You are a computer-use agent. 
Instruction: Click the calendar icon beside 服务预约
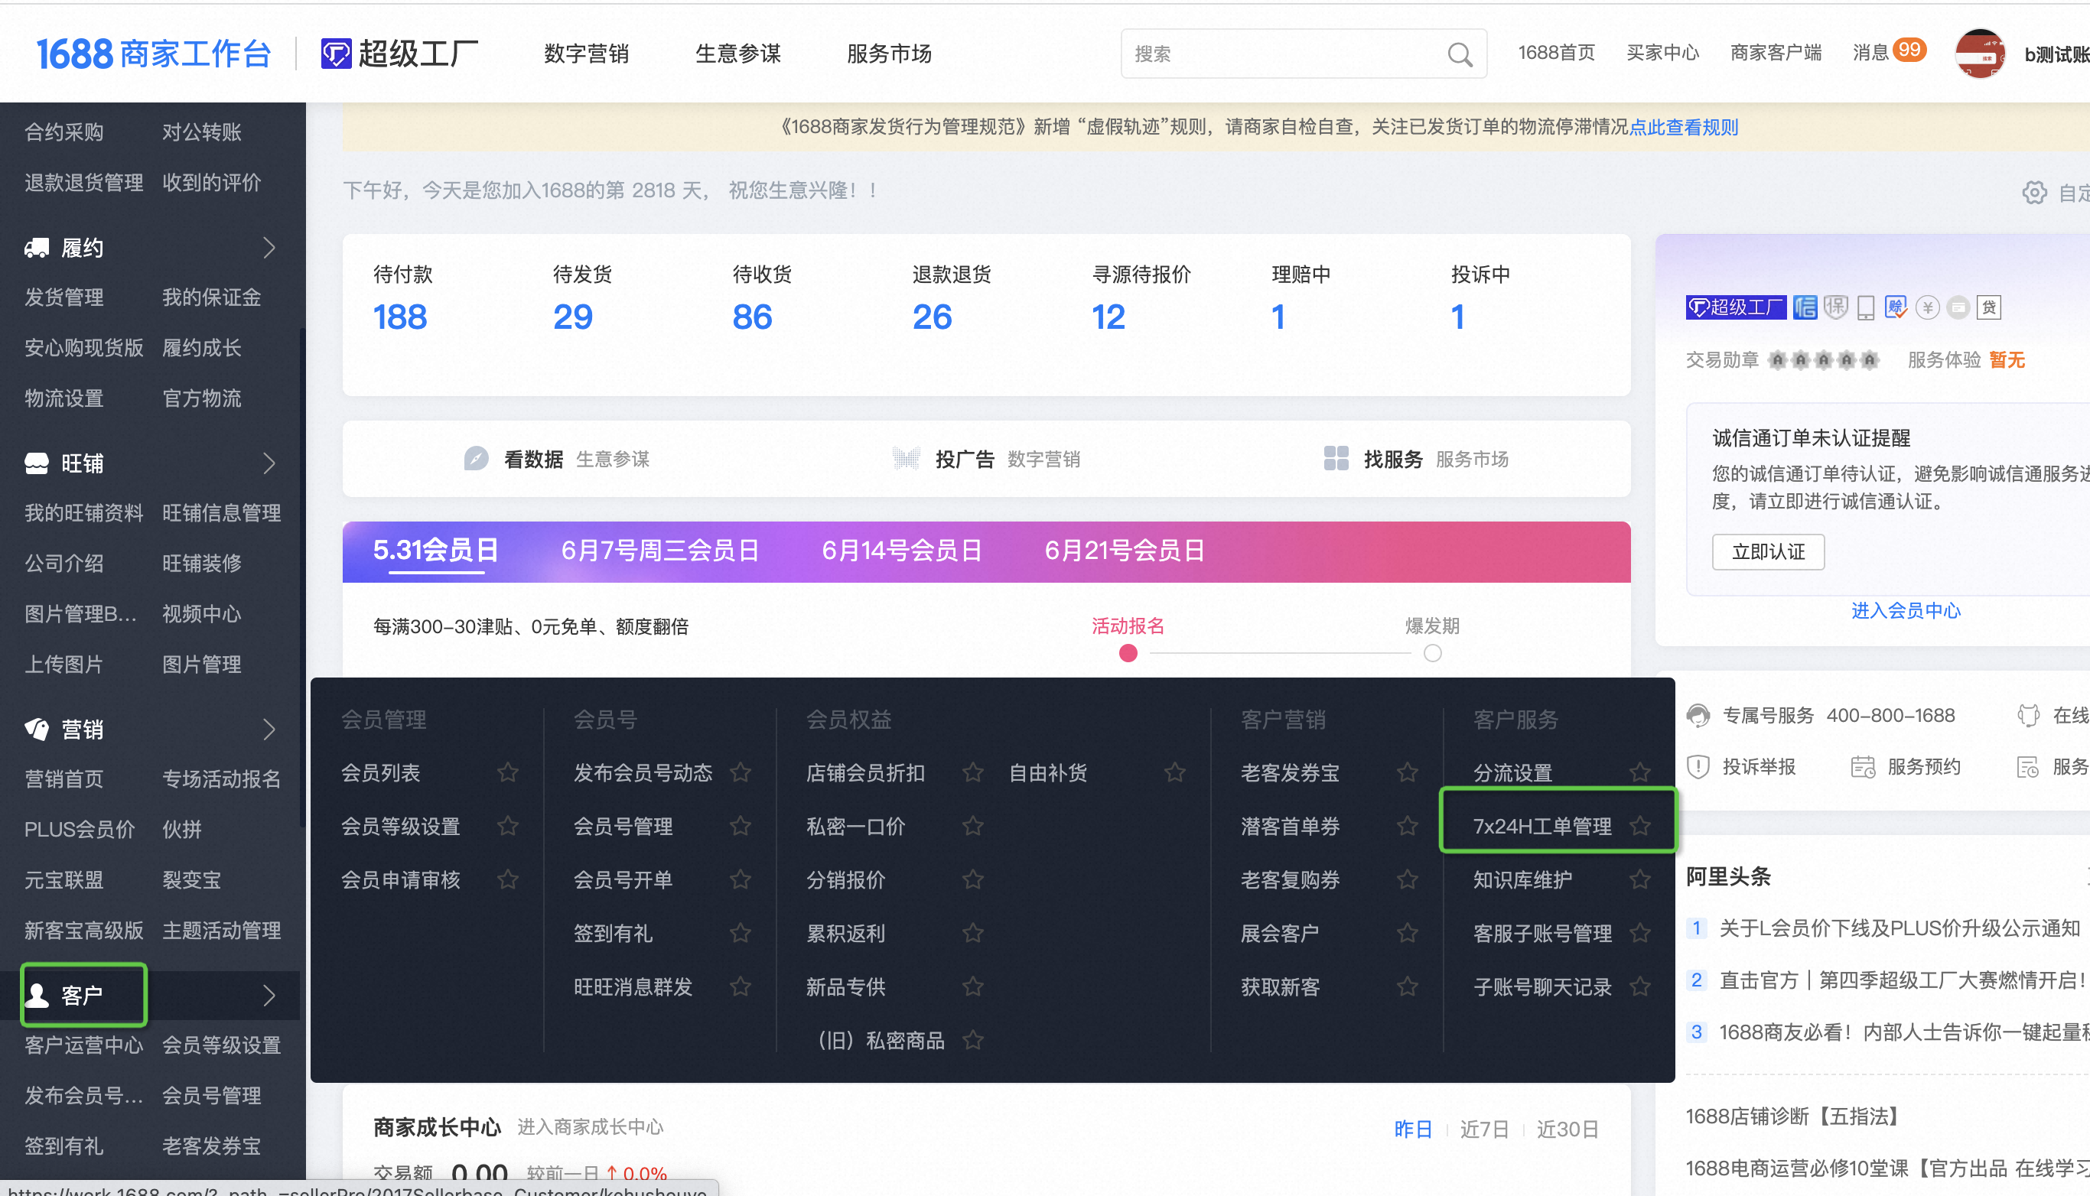coord(1863,766)
